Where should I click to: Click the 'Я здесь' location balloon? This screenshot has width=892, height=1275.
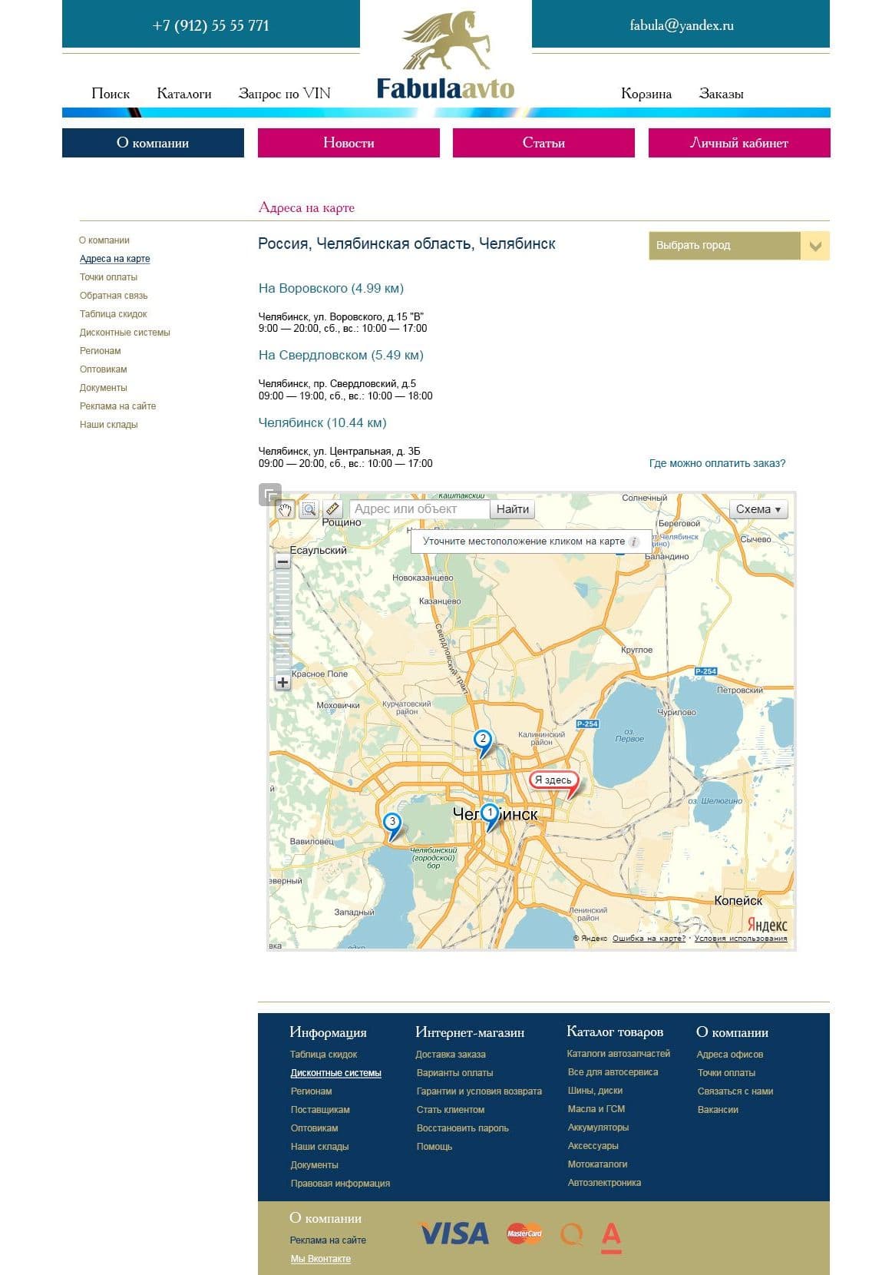[553, 780]
